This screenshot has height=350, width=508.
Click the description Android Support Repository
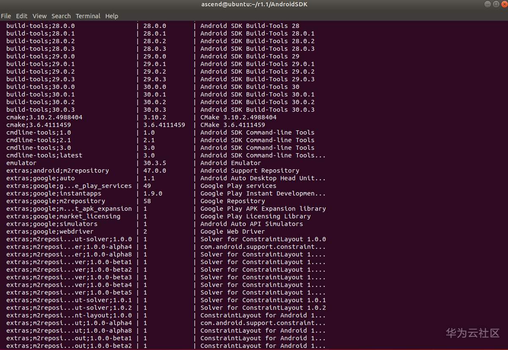point(250,171)
